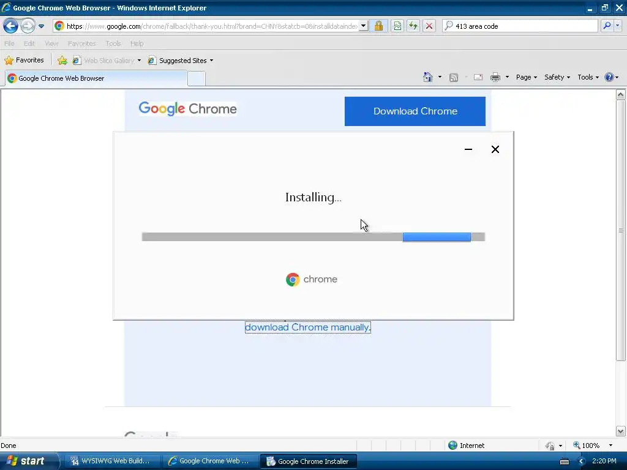Click the Refresh page icon

click(413, 26)
